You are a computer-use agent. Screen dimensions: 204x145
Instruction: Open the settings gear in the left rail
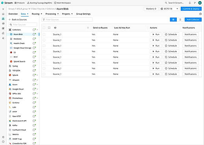coord(3,137)
